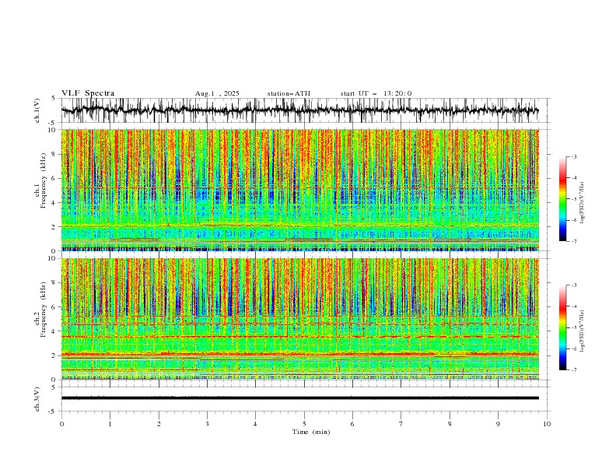Click the ch.2 "Frequency (kHz)" axis label

[43, 310]
